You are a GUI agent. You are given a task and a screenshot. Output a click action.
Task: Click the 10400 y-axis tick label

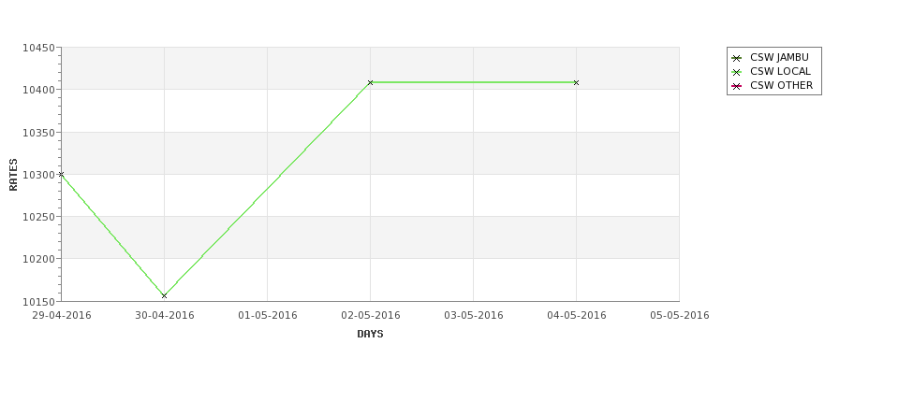[x=39, y=90]
